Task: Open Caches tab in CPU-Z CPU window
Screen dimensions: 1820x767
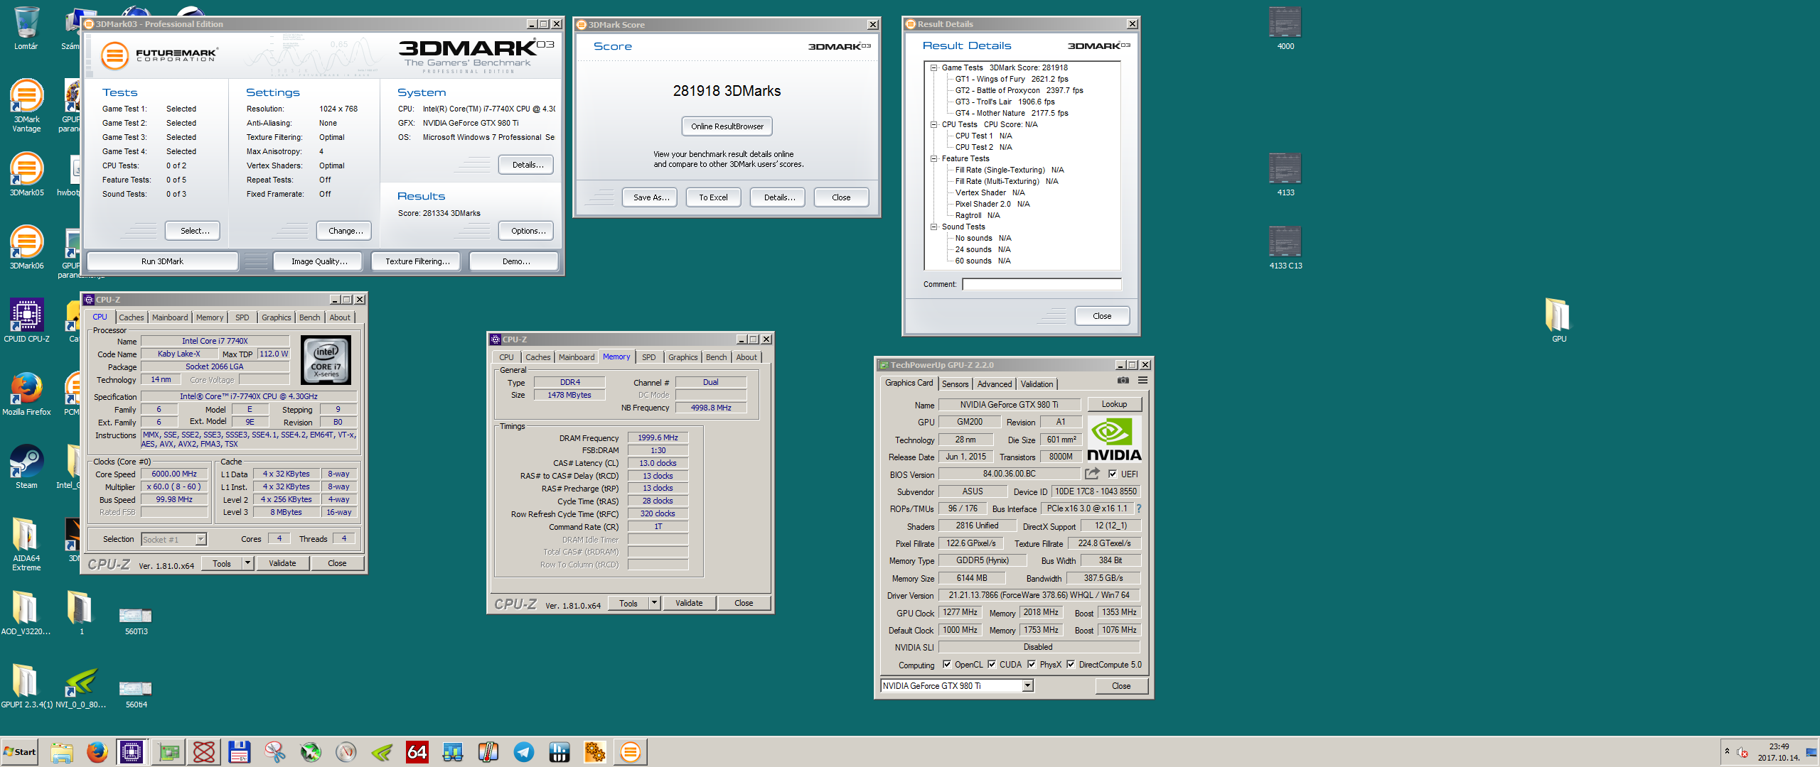Action: click(x=131, y=317)
